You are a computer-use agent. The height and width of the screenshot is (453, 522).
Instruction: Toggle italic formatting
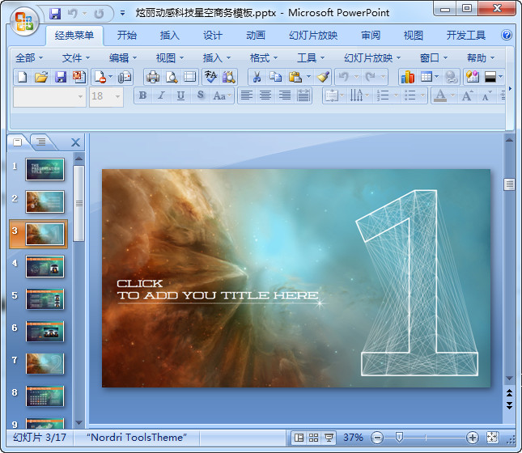tap(162, 95)
